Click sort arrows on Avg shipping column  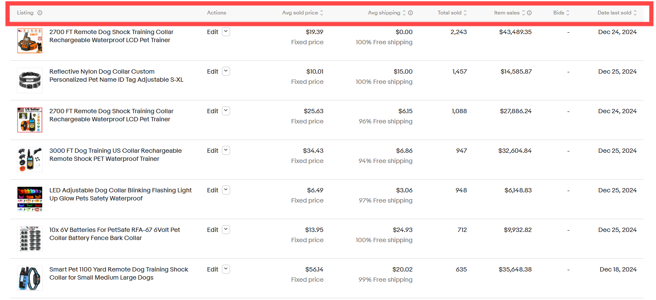point(404,13)
